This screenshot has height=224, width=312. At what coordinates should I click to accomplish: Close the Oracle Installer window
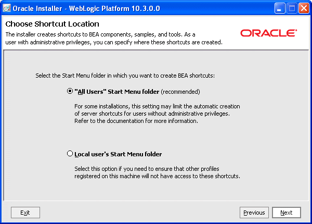[x=304, y=8]
